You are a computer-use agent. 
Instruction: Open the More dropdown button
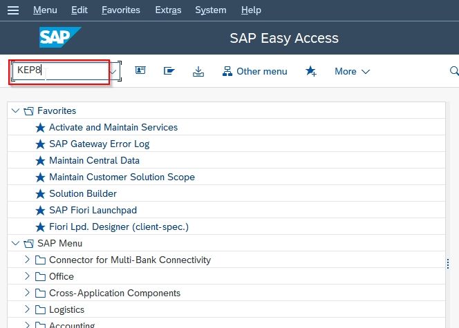click(352, 71)
